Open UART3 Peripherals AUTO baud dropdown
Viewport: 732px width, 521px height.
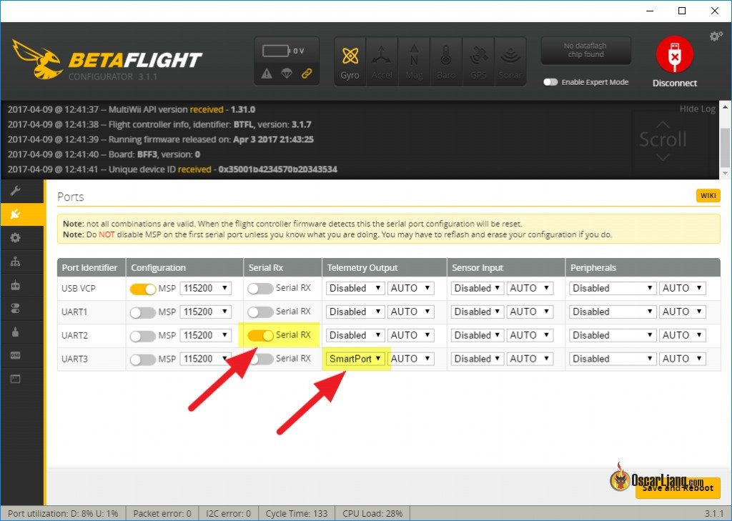pos(682,359)
